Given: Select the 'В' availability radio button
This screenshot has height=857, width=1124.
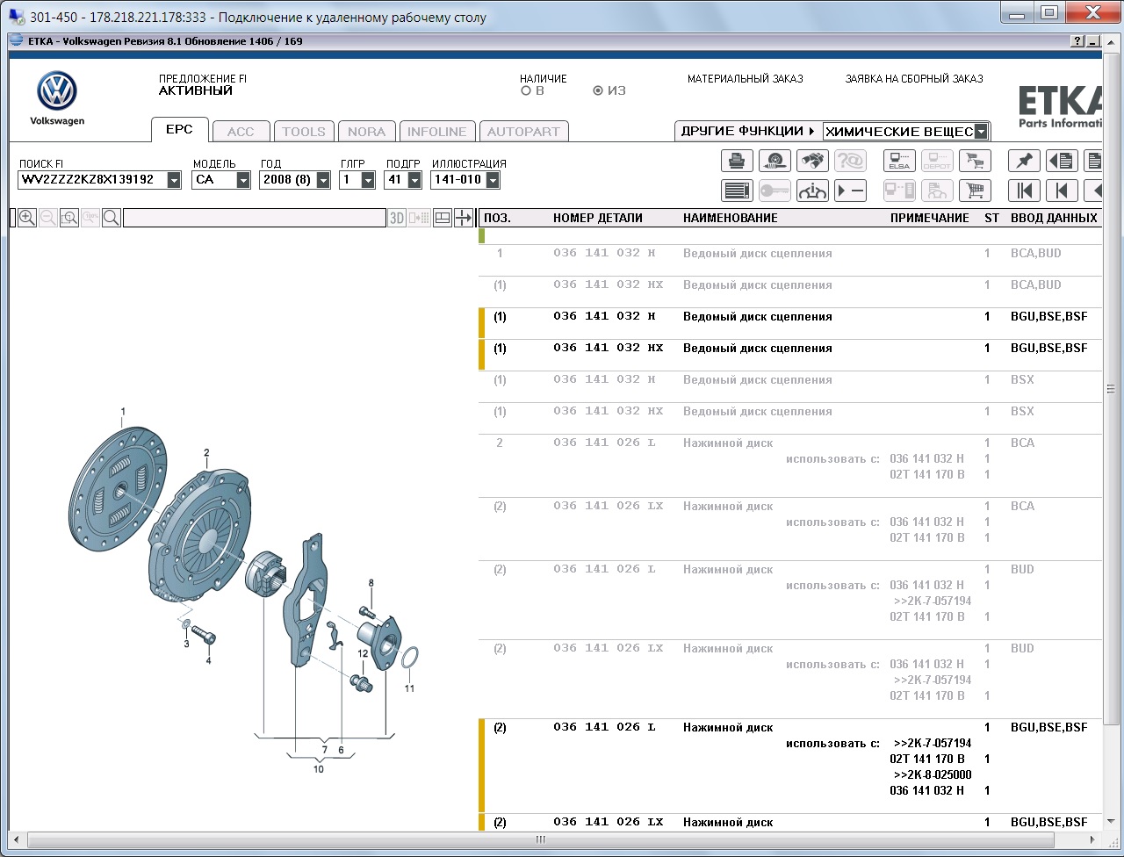Looking at the screenshot, I should click(x=525, y=90).
